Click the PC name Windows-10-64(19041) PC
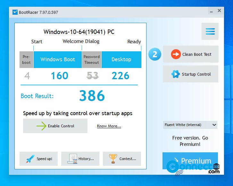This screenshot has width=233, height=186. pyautogui.click(x=79, y=32)
